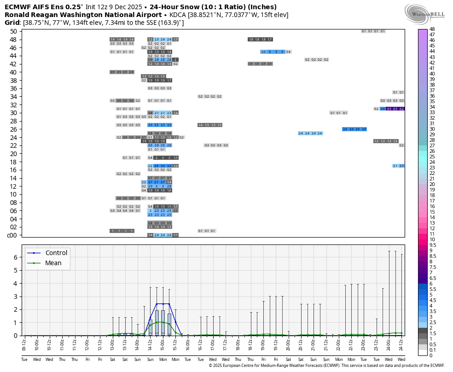Select the Control label in the legend
Screen dimensions: 453x372
click(56, 253)
